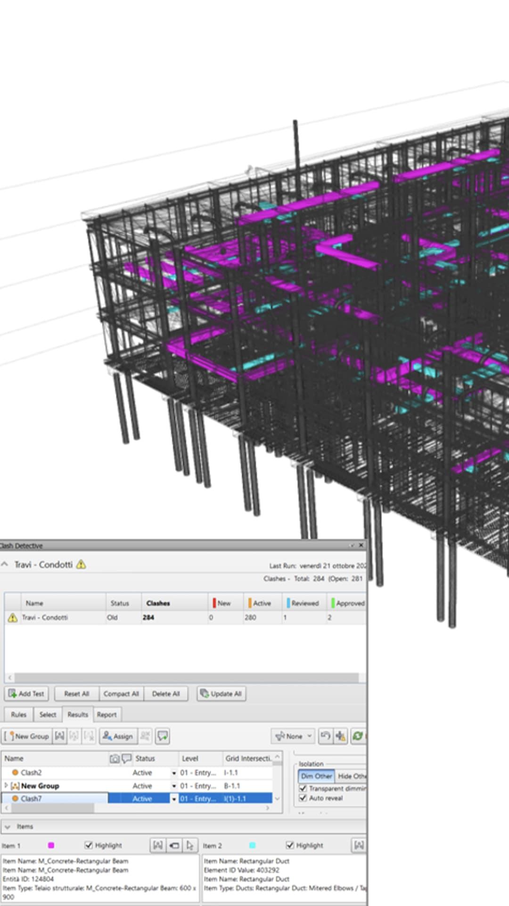The width and height of the screenshot is (509, 906).
Task: Click the Reset/undo icon in results toolbar
Action: coord(325,736)
